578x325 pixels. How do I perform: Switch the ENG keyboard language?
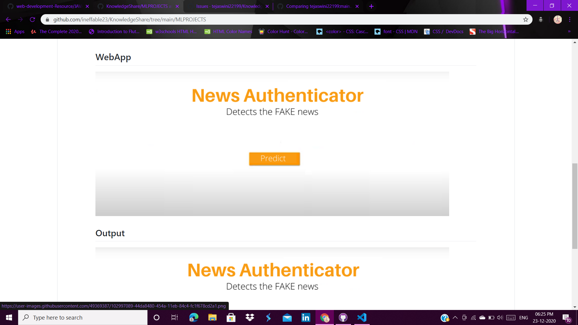524,317
